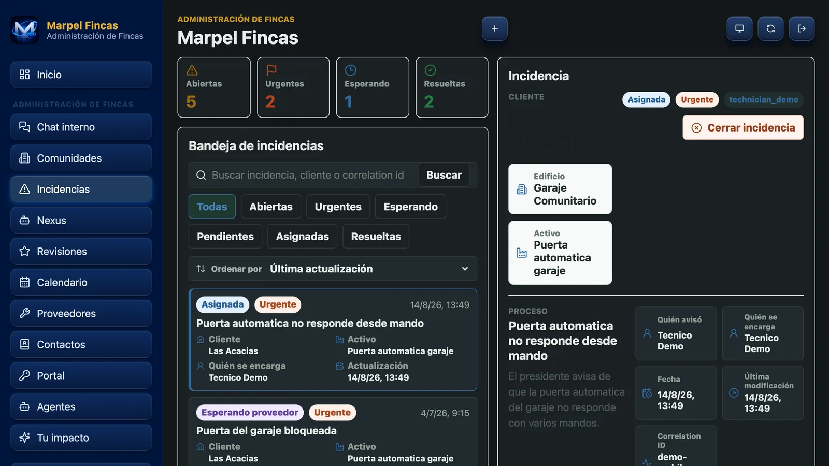Click the Activo Puerta automatica garaje card
Viewport: 829px width, 466px height.
point(560,253)
